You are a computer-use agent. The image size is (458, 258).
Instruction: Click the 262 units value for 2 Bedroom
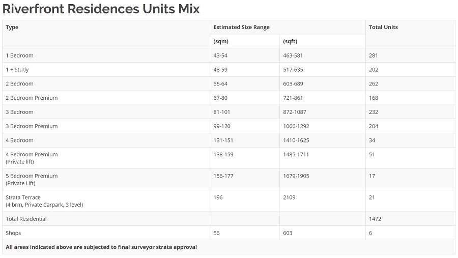coord(374,84)
